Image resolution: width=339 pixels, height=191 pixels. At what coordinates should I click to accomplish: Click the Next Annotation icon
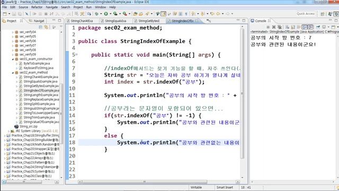tap(193, 14)
